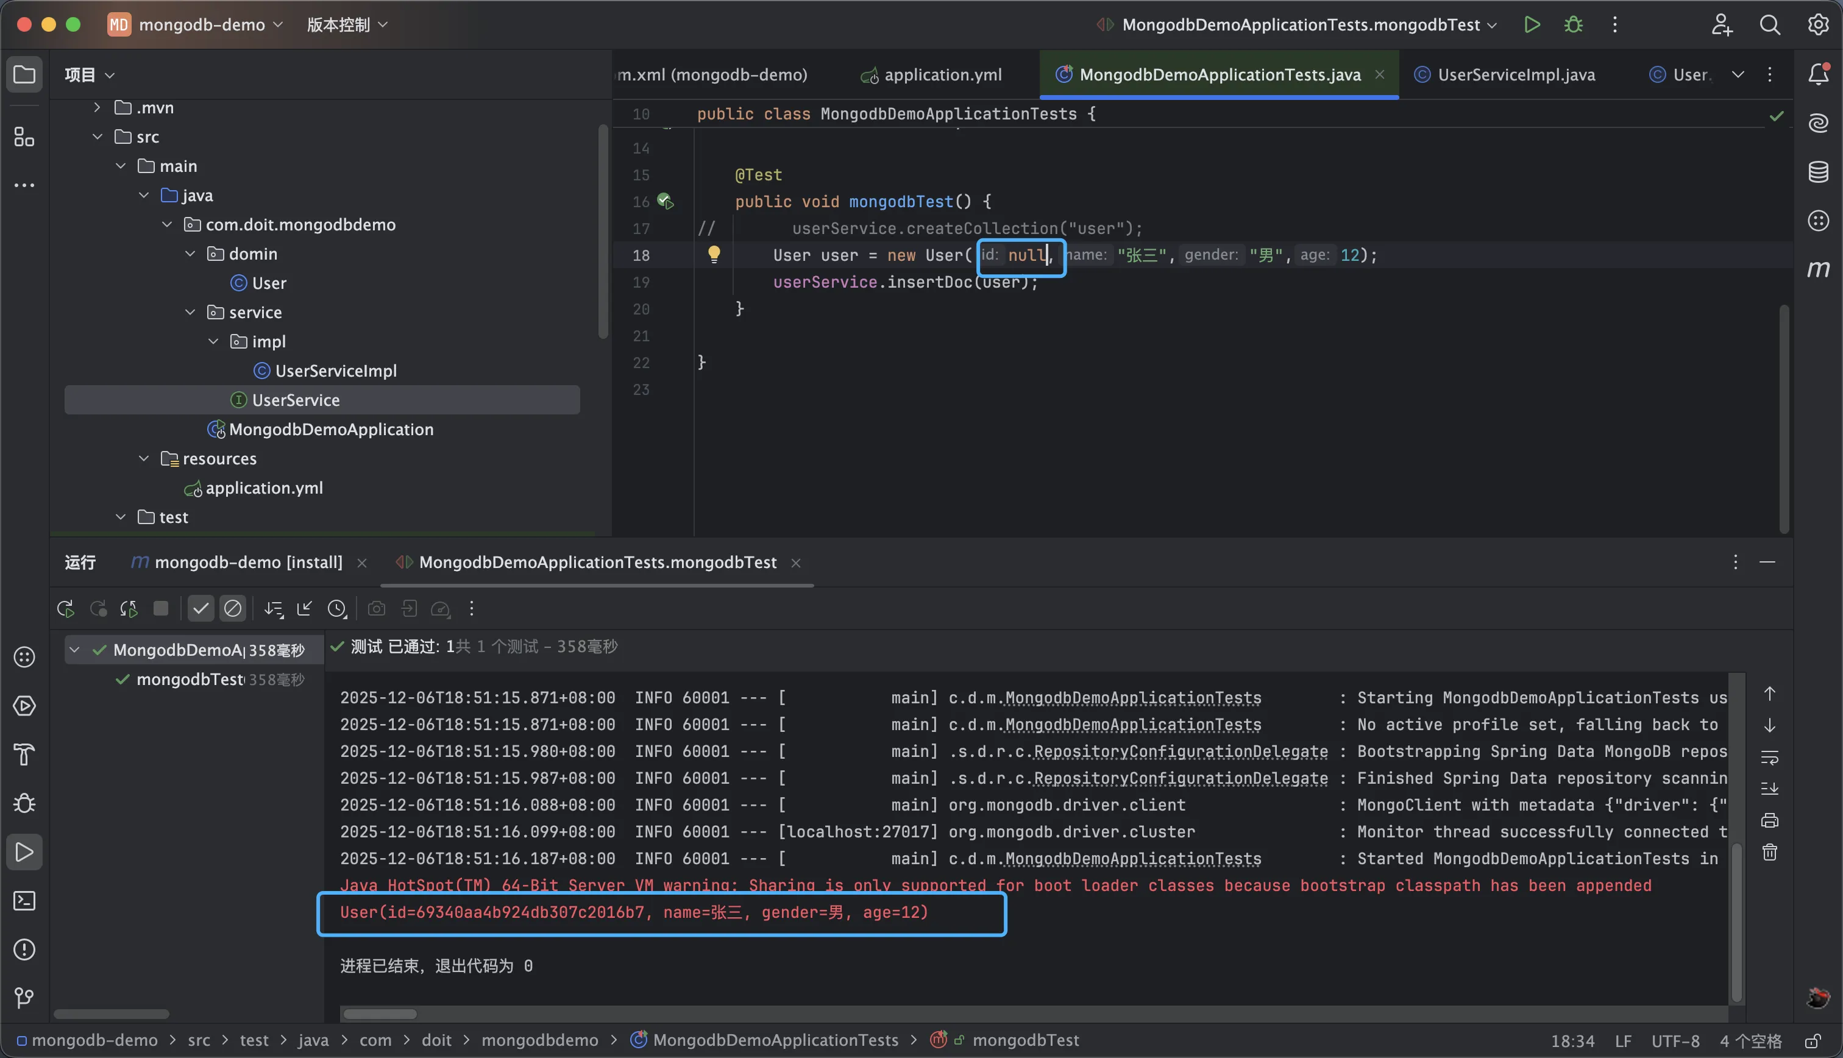Click the Rerun test icon in run toolbar

[x=65, y=609]
